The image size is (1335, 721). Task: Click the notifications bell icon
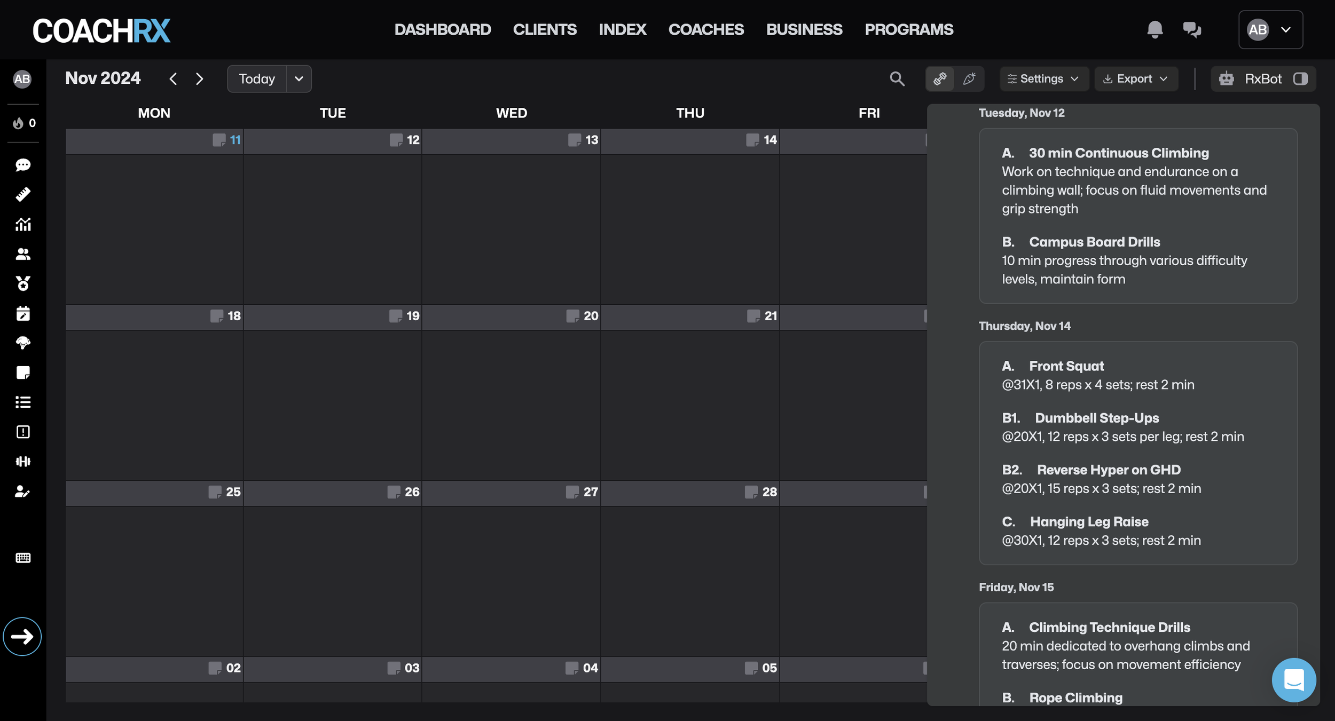pos(1155,29)
